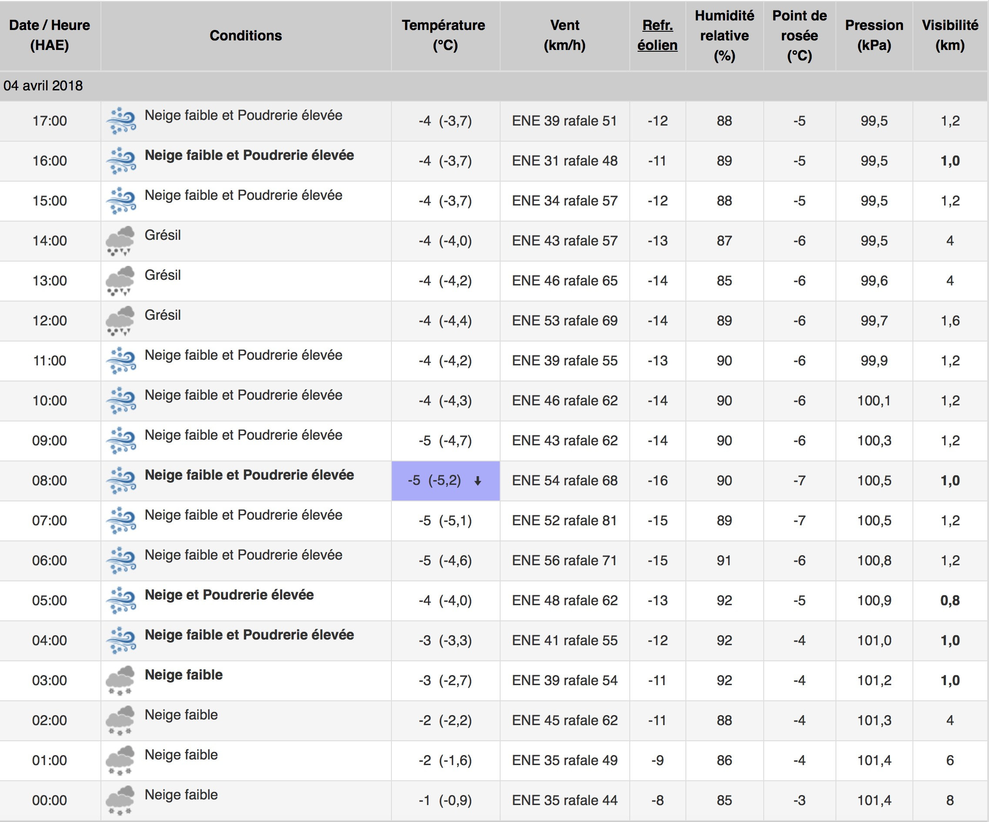989x822 pixels.
Task: Select the highlighted -5 (-5,2) temperature cell
Action: point(445,481)
